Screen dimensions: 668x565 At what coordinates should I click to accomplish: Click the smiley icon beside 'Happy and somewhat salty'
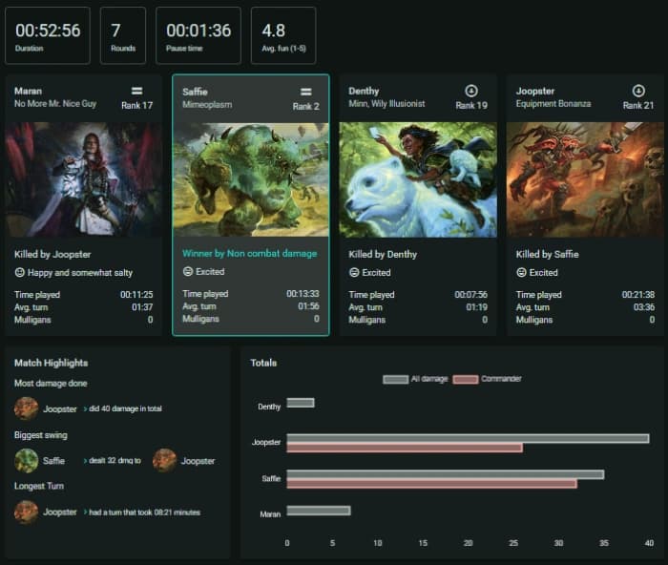20,272
